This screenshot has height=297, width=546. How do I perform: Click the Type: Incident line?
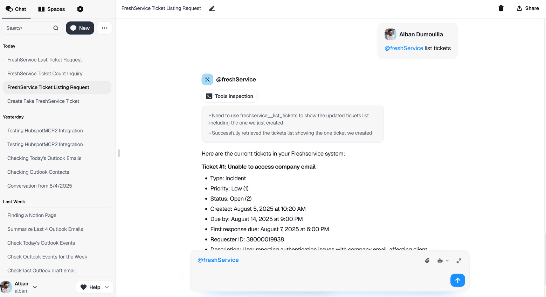point(228,178)
